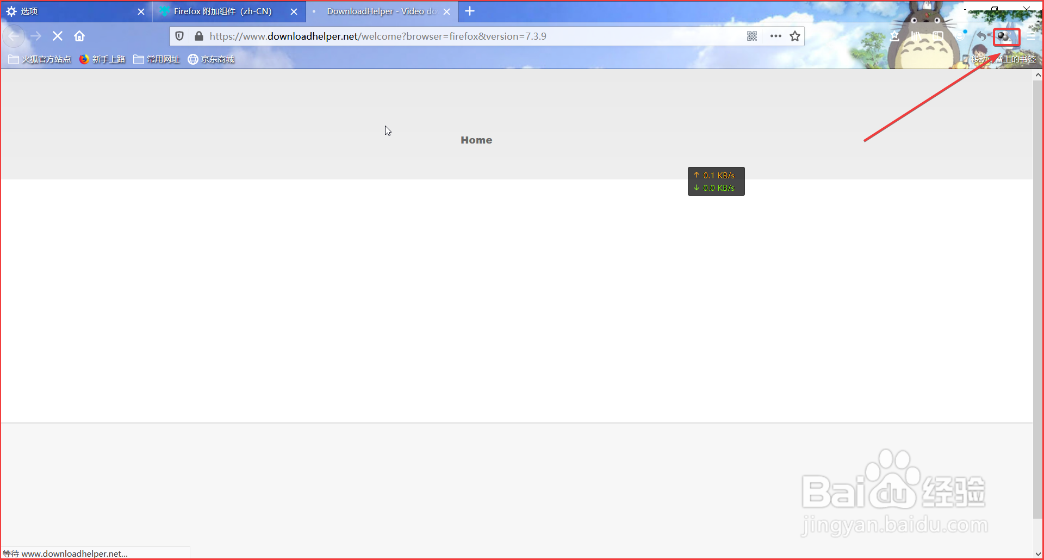Image resolution: width=1044 pixels, height=560 pixels.
Task: Open a new tab
Action: pos(470,11)
